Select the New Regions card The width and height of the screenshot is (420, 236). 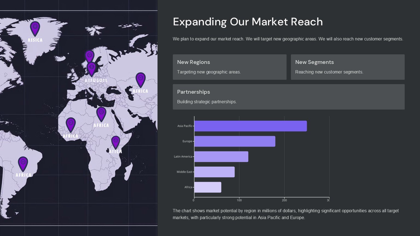[x=229, y=67]
